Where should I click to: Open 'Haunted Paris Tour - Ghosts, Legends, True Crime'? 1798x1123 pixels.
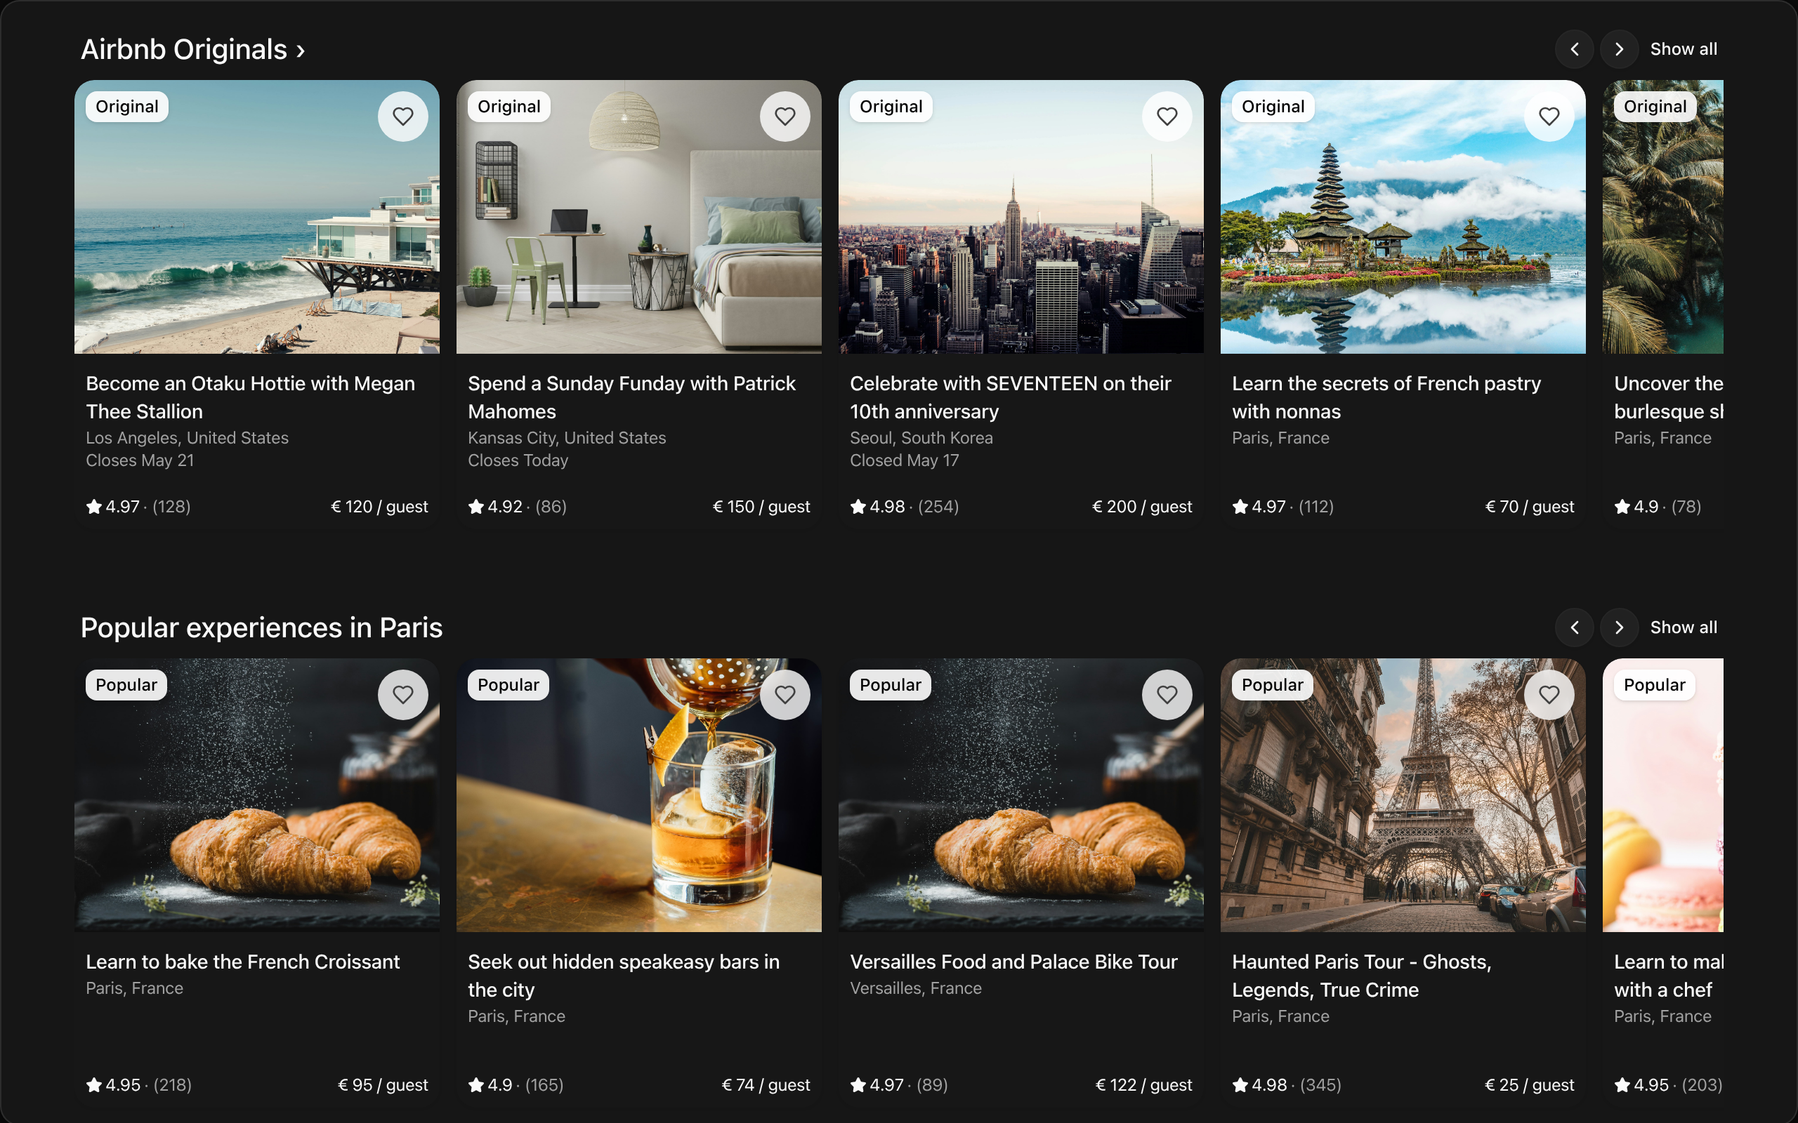(1362, 975)
